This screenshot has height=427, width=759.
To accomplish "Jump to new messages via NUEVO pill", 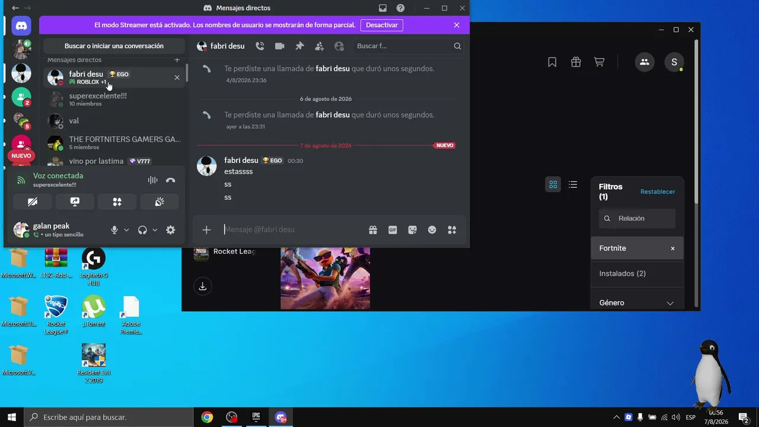I will pos(21,156).
